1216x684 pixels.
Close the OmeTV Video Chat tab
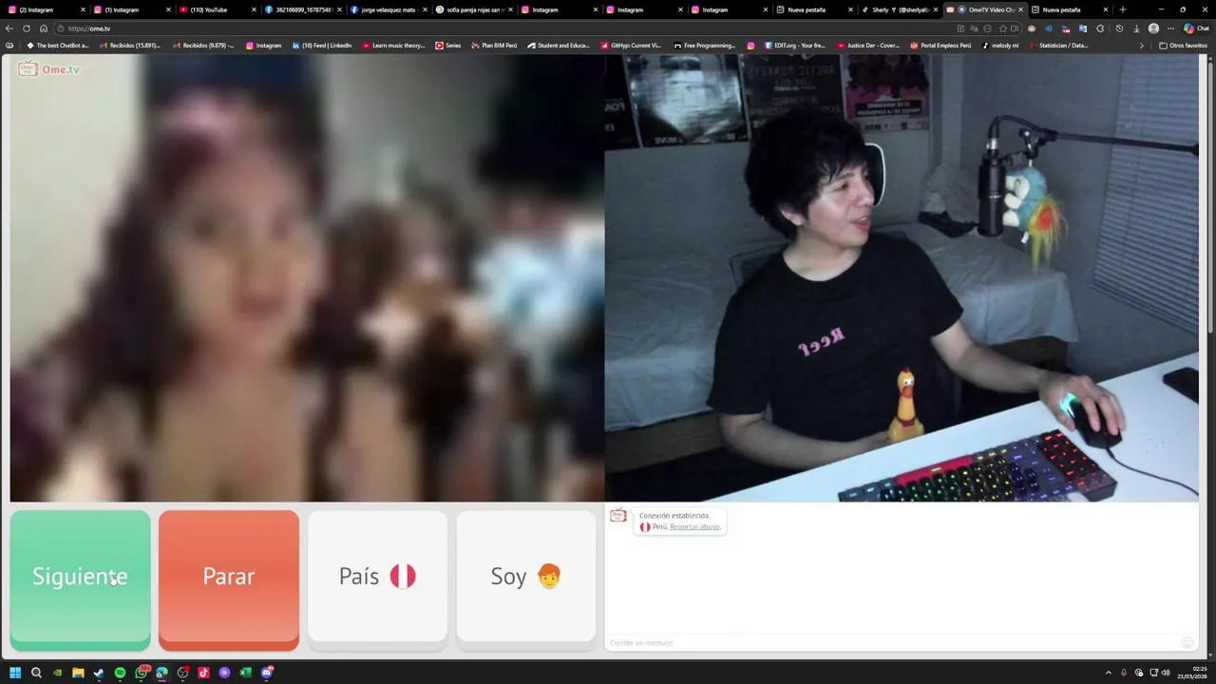click(x=1020, y=9)
